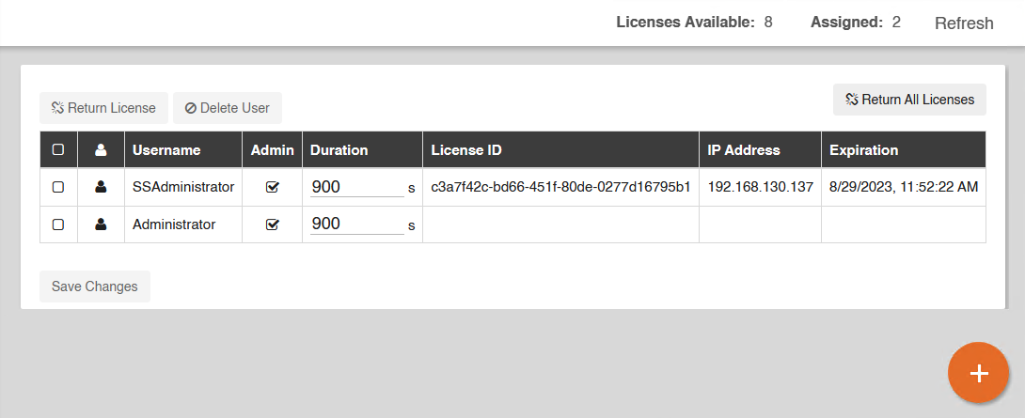Toggle the select-all checkbox in header

coord(58,150)
